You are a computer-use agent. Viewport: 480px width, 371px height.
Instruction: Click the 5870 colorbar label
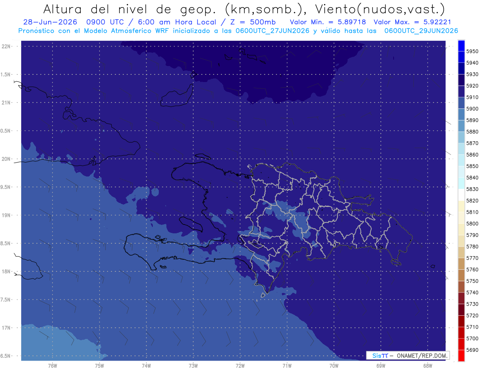[472, 143]
